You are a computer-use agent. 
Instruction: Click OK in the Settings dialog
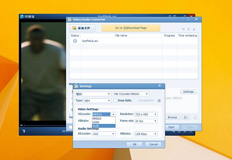134,144
